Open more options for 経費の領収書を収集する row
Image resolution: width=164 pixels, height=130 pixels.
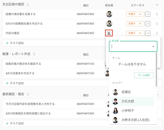(x=157, y=14)
